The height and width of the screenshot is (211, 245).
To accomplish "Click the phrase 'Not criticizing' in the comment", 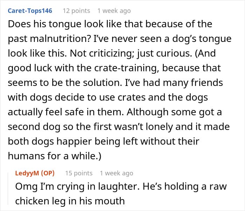I will click(x=102, y=53).
